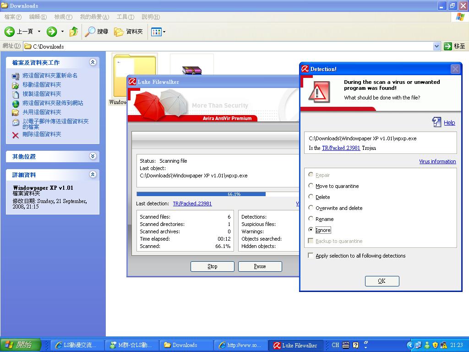Click the green Back arrow icon
Image resolution: width=469 pixels, height=352 pixels.
coord(10,32)
